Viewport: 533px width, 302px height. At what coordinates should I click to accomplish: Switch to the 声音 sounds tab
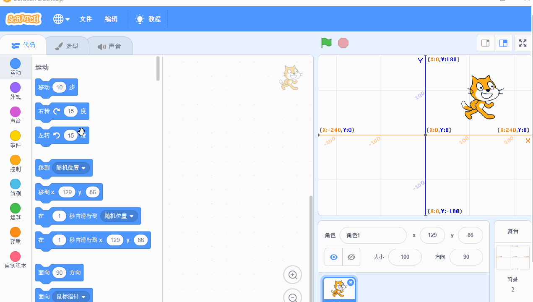110,46
